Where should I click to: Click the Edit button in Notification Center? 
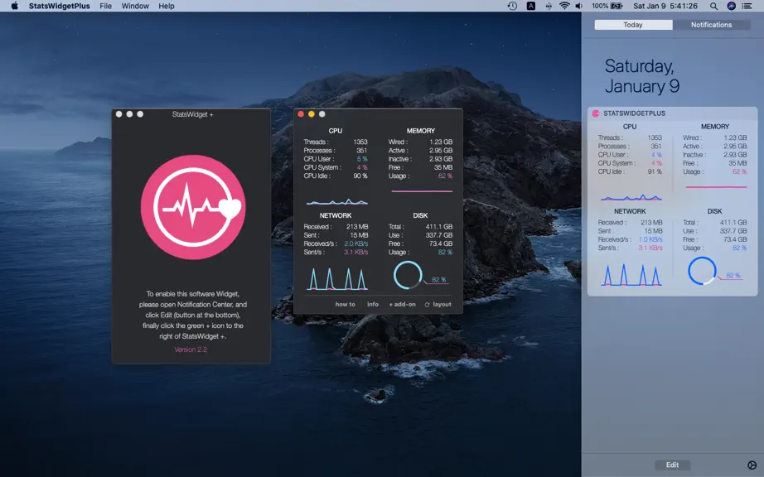[x=672, y=465]
